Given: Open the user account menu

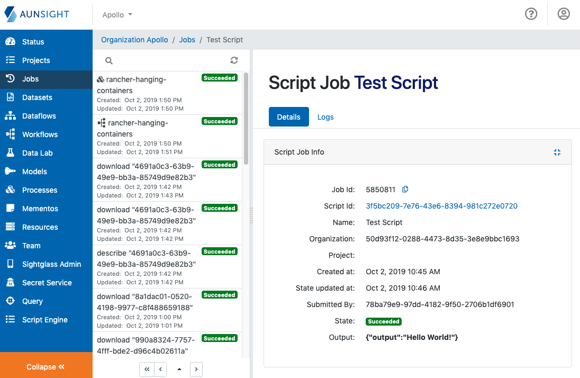Looking at the screenshot, I should (563, 14).
